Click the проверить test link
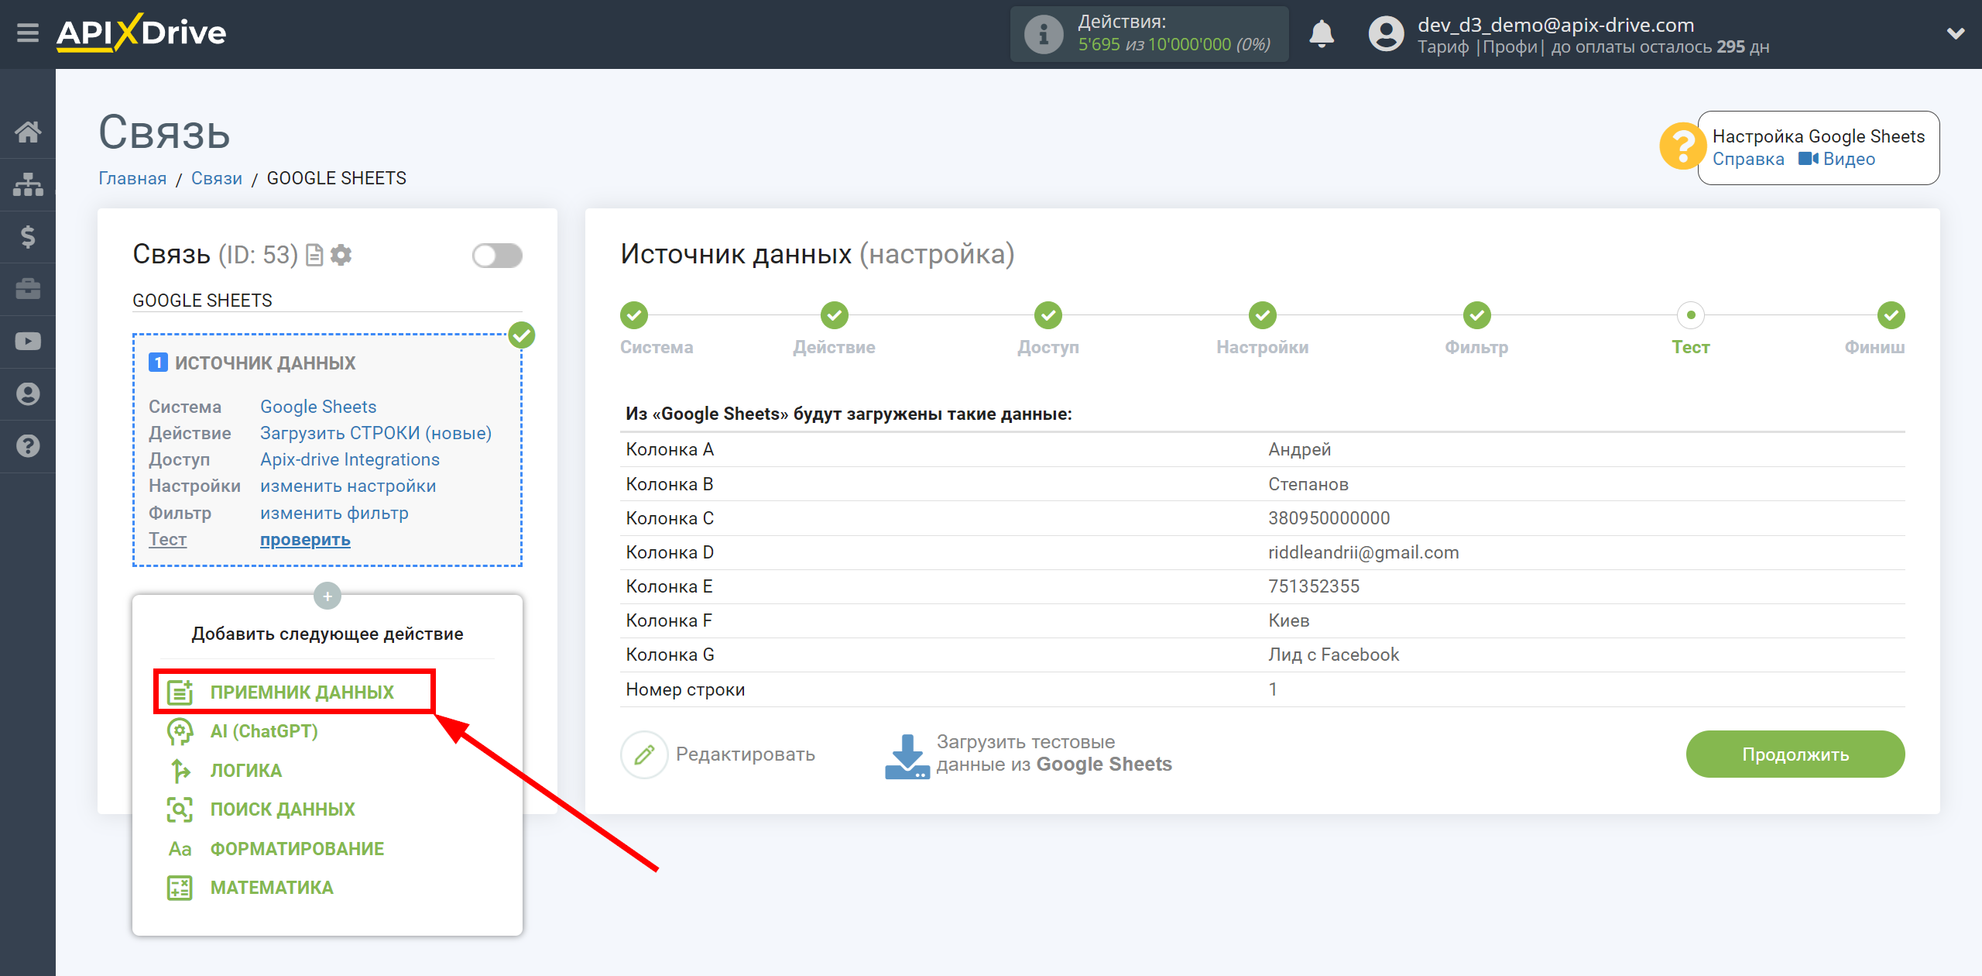The image size is (1982, 976). [305, 539]
